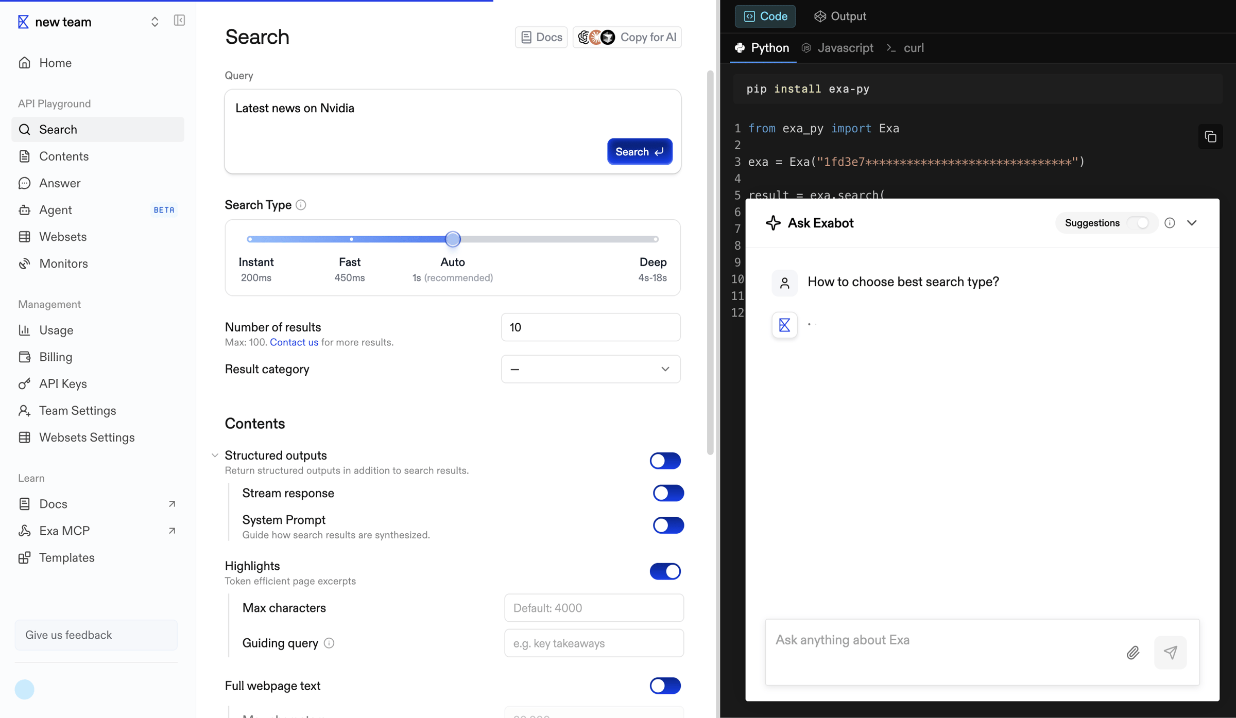Image resolution: width=1236 pixels, height=718 pixels.
Task: Open the Search playground page
Action: (x=98, y=129)
